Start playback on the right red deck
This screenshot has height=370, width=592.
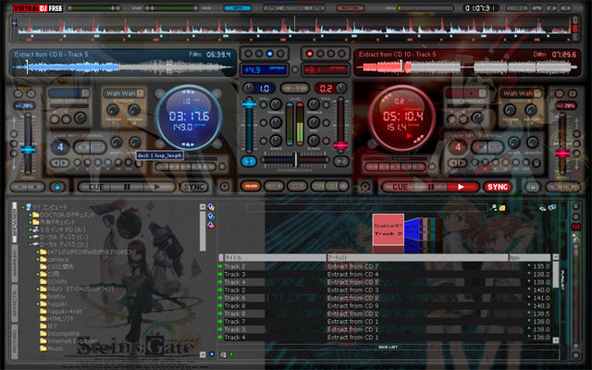[x=461, y=187]
